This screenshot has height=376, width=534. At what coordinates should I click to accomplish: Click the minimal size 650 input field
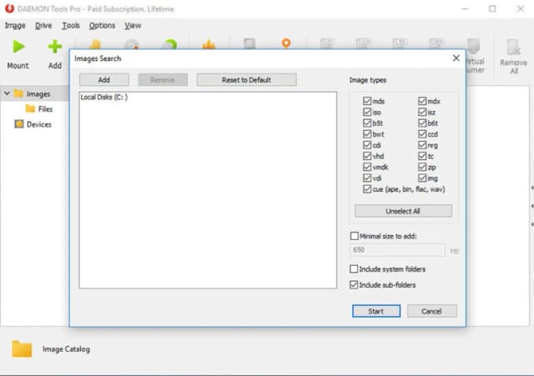[x=397, y=250]
